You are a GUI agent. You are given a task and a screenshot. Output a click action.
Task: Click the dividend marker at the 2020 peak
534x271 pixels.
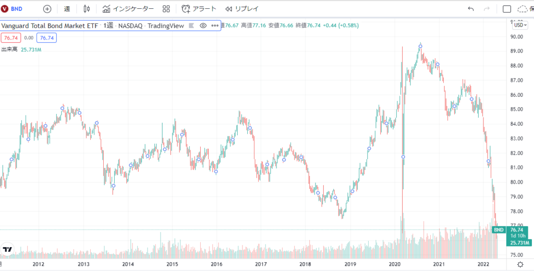(x=420, y=46)
